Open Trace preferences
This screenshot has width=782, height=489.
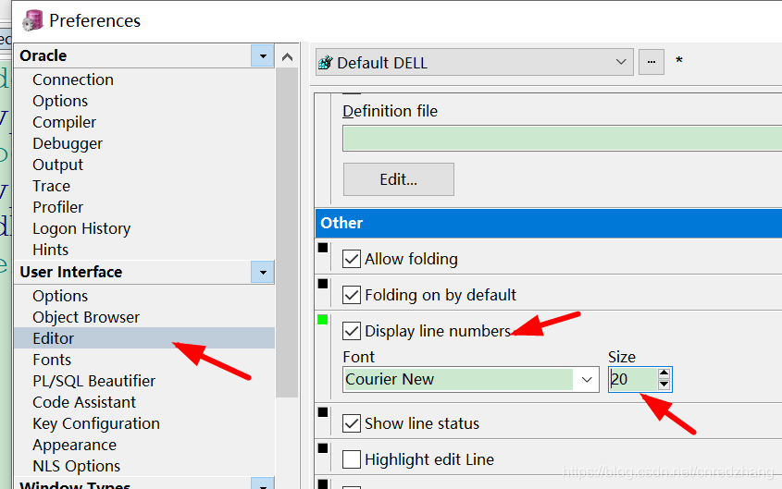click(x=52, y=186)
